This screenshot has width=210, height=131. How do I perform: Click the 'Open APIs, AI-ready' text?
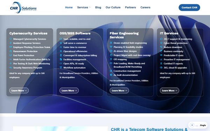[x=73, y=64]
